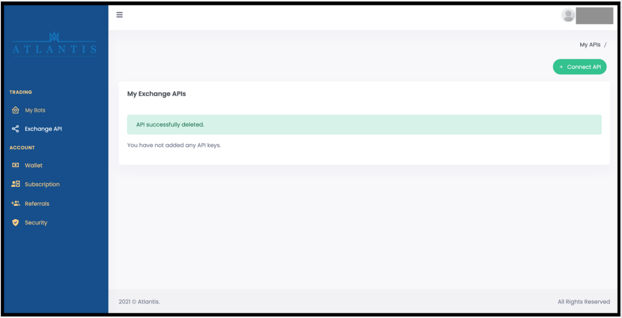Click the plus icon on Connect API
Screen dimensions: 622x318
tap(561, 67)
